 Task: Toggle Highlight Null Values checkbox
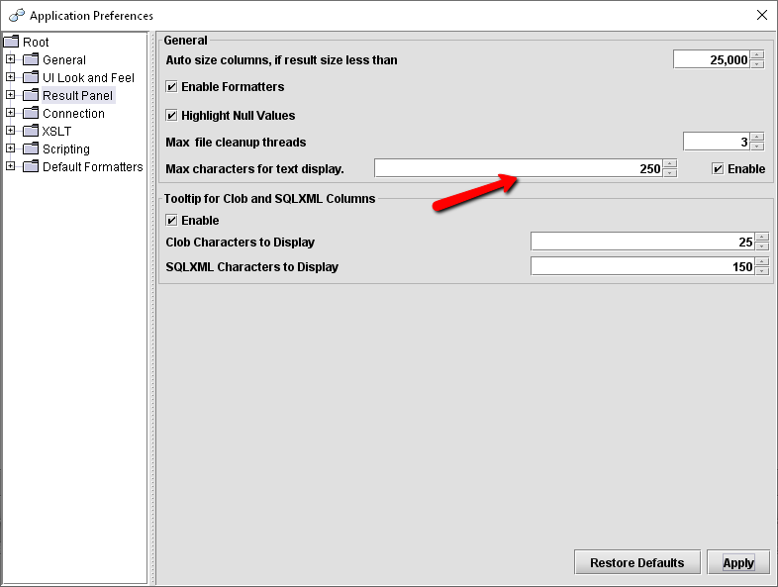(171, 116)
